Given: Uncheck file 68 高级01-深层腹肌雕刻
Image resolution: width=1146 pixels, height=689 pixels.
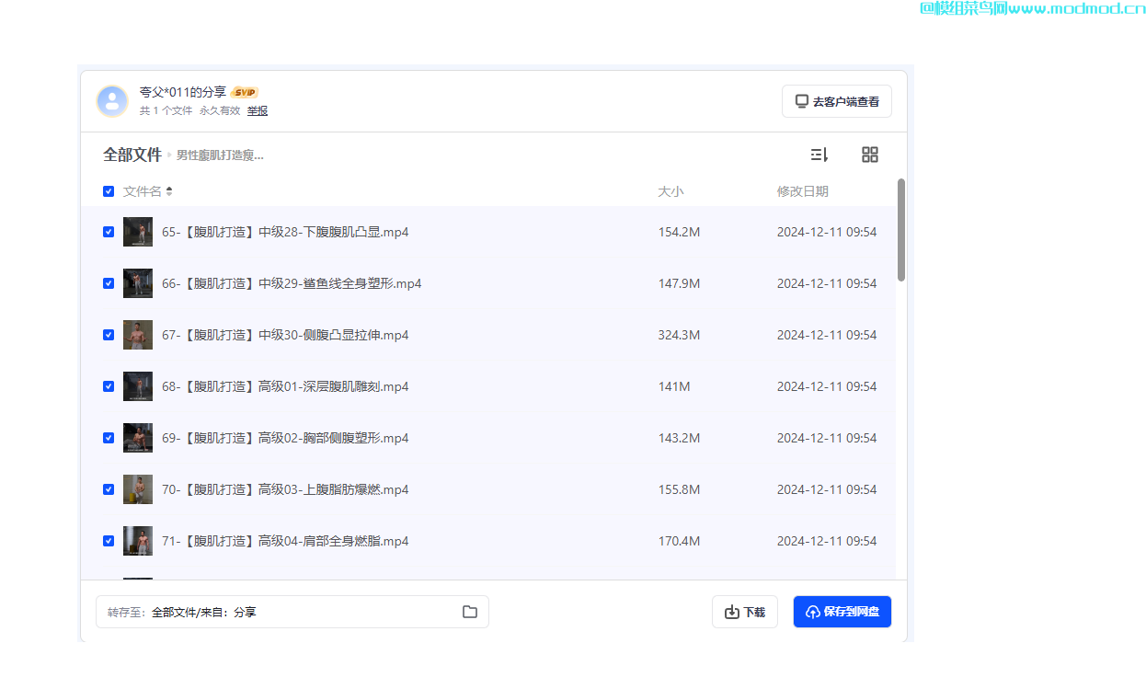Looking at the screenshot, I should point(109,386).
